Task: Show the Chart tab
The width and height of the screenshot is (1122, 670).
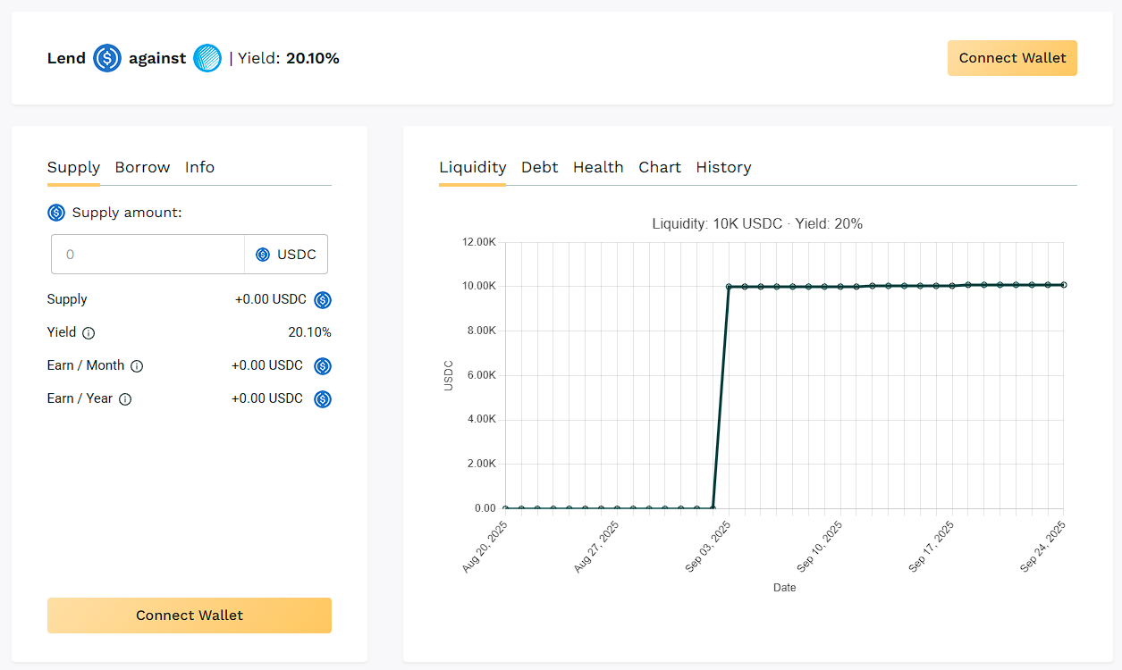Action: (660, 167)
